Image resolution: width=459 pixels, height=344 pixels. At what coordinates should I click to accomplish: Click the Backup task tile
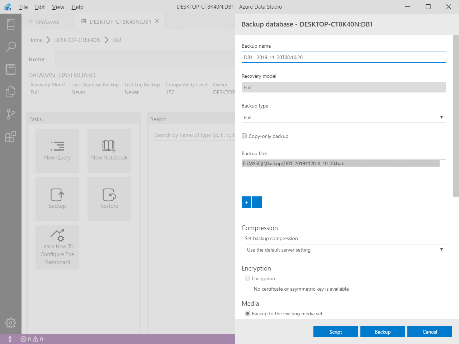coord(57,199)
